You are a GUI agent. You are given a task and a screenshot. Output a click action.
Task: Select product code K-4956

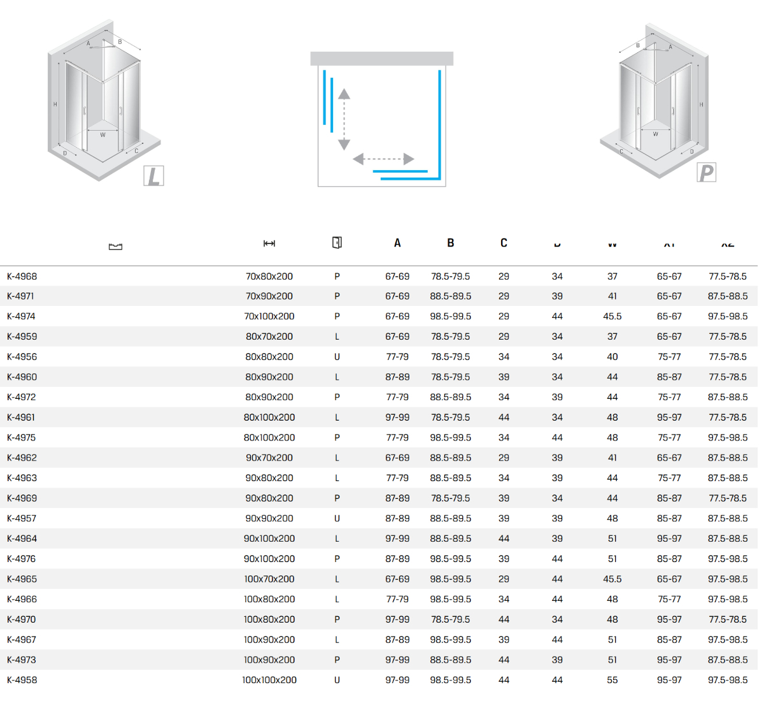[22, 357]
